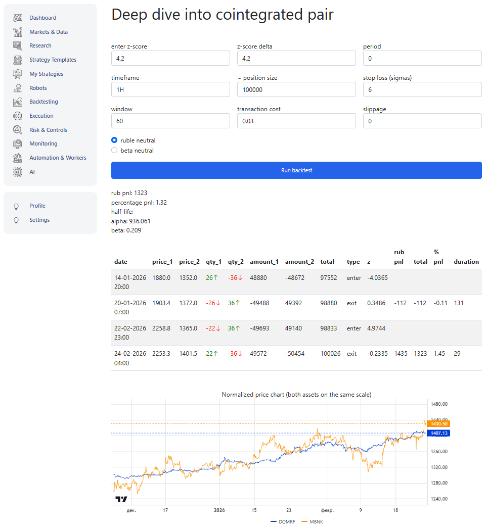
Task: Click the Strategy Templates icon
Action: 18,60
